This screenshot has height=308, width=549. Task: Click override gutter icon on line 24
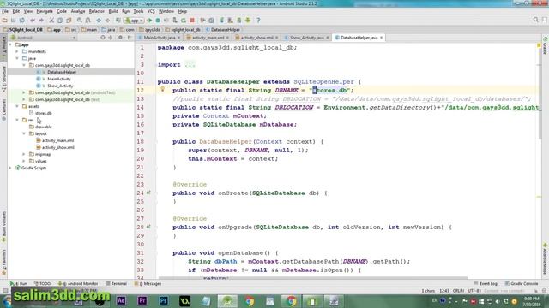point(148,192)
